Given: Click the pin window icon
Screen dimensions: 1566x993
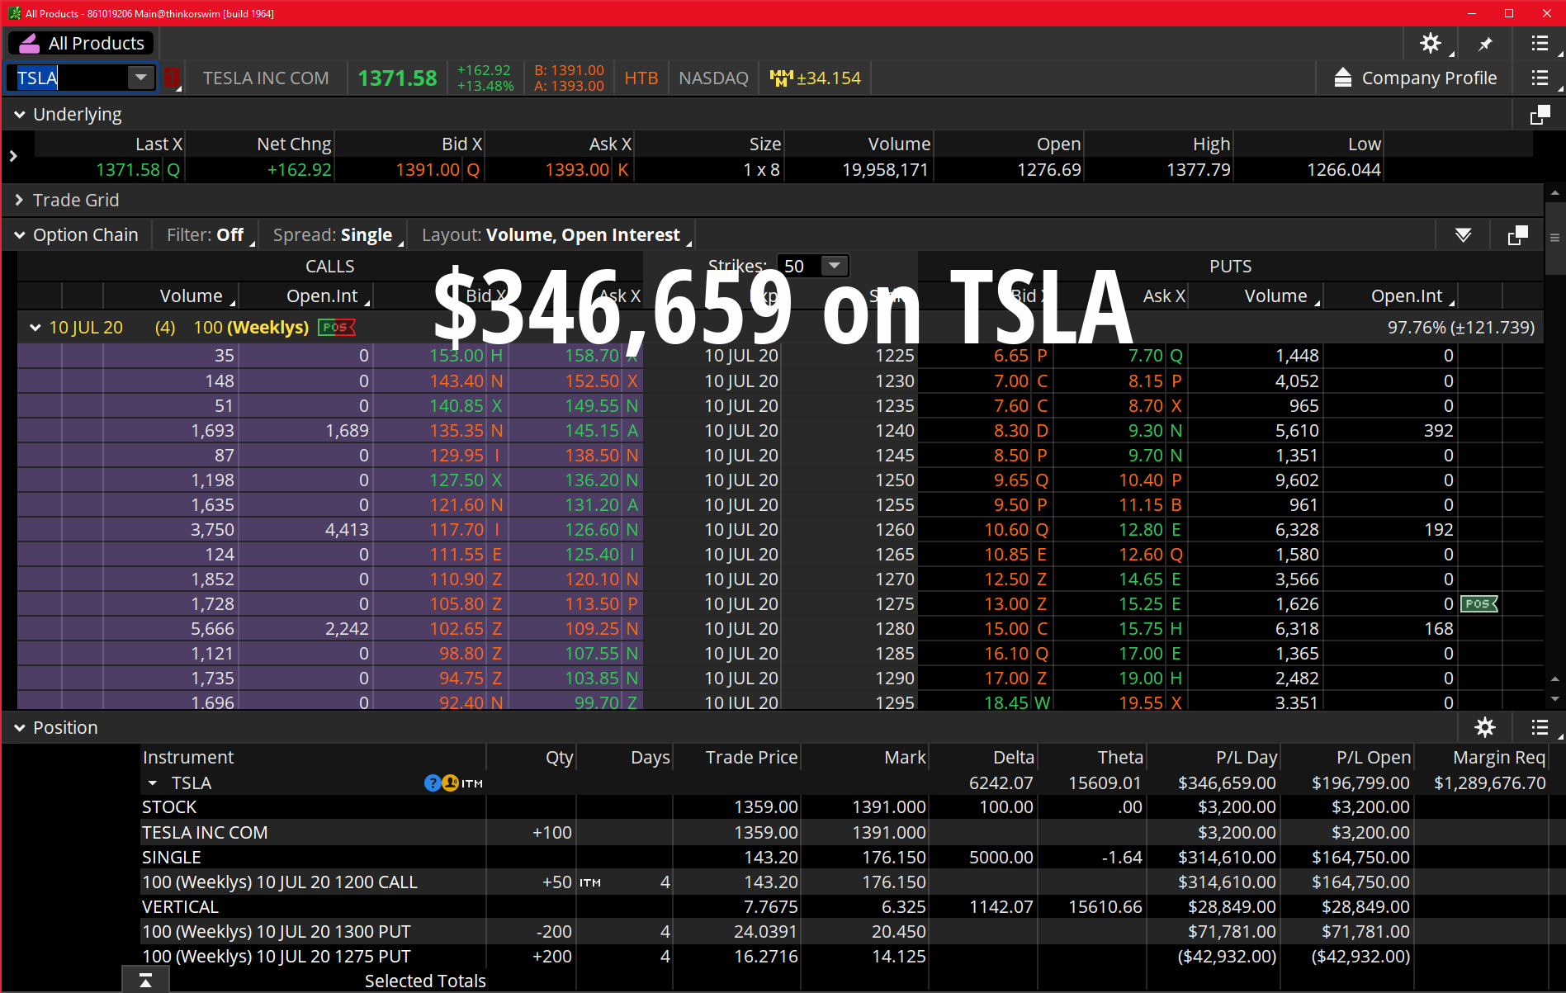Looking at the screenshot, I should (1485, 44).
